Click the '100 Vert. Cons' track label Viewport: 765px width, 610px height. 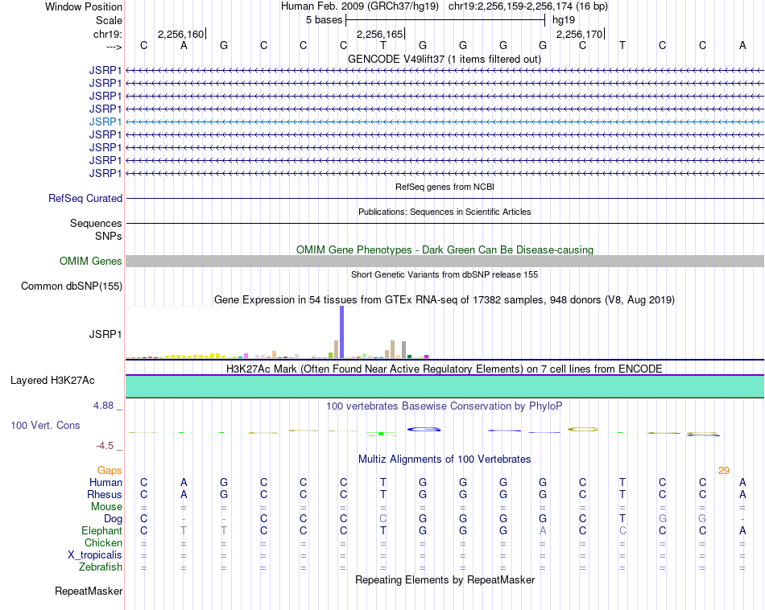pos(45,425)
